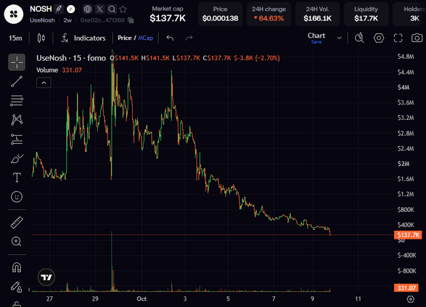The image size is (426, 307).
Task: Add NOSH to favorites star
Action: click(x=123, y=9)
